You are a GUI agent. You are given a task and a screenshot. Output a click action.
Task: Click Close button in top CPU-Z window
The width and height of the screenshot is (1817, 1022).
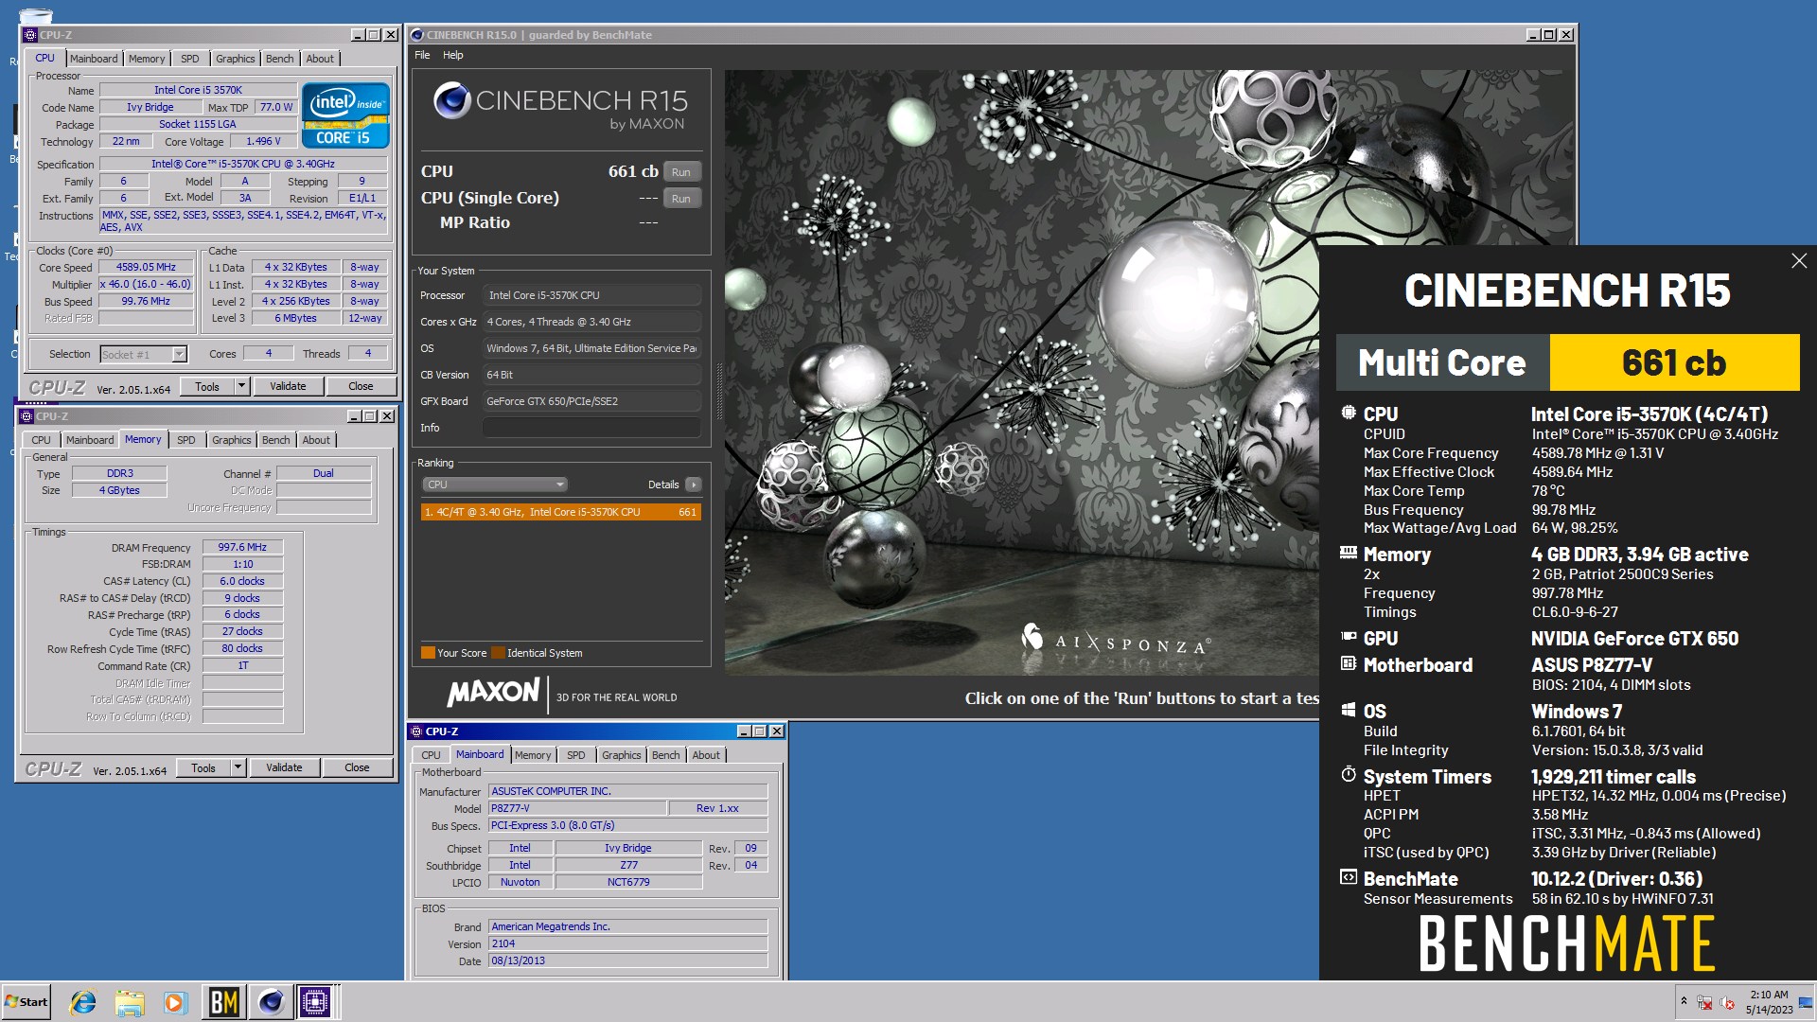point(361,386)
